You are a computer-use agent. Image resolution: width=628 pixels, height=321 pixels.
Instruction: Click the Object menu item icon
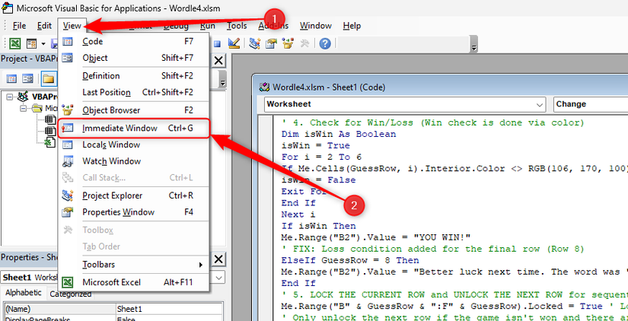click(68, 58)
